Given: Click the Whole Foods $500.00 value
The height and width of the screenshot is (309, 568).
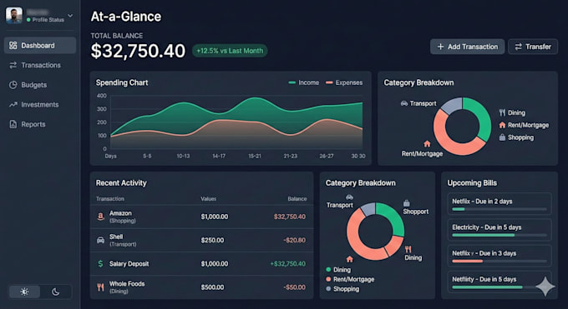Looking at the screenshot, I should (212, 287).
